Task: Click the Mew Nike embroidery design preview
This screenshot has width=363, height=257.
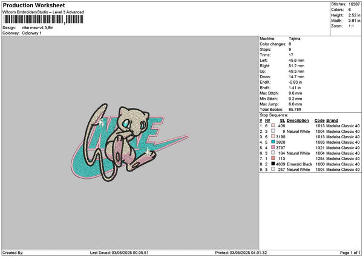Action: 129,142
